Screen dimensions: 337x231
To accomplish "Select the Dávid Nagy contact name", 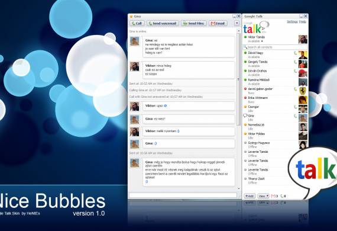I will pos(255,53).
